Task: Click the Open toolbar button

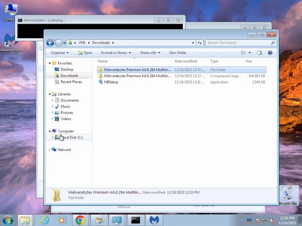Action: pos(85,53)
